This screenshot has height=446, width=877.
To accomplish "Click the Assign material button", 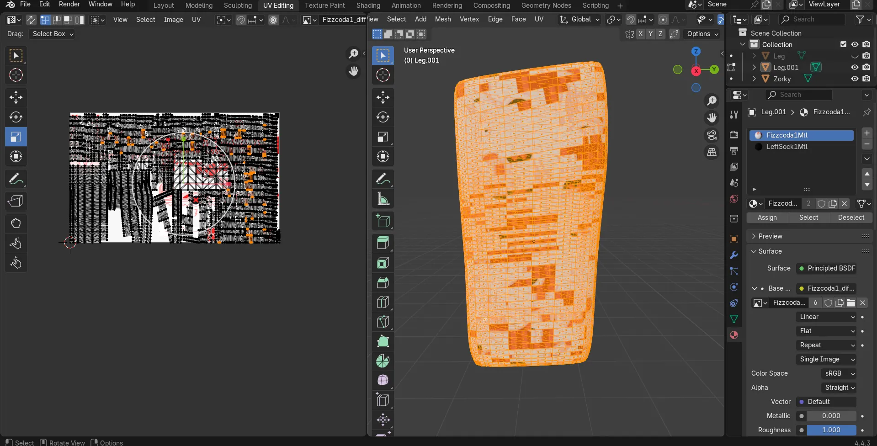I will pyautogui.click(x=767, y=218).
